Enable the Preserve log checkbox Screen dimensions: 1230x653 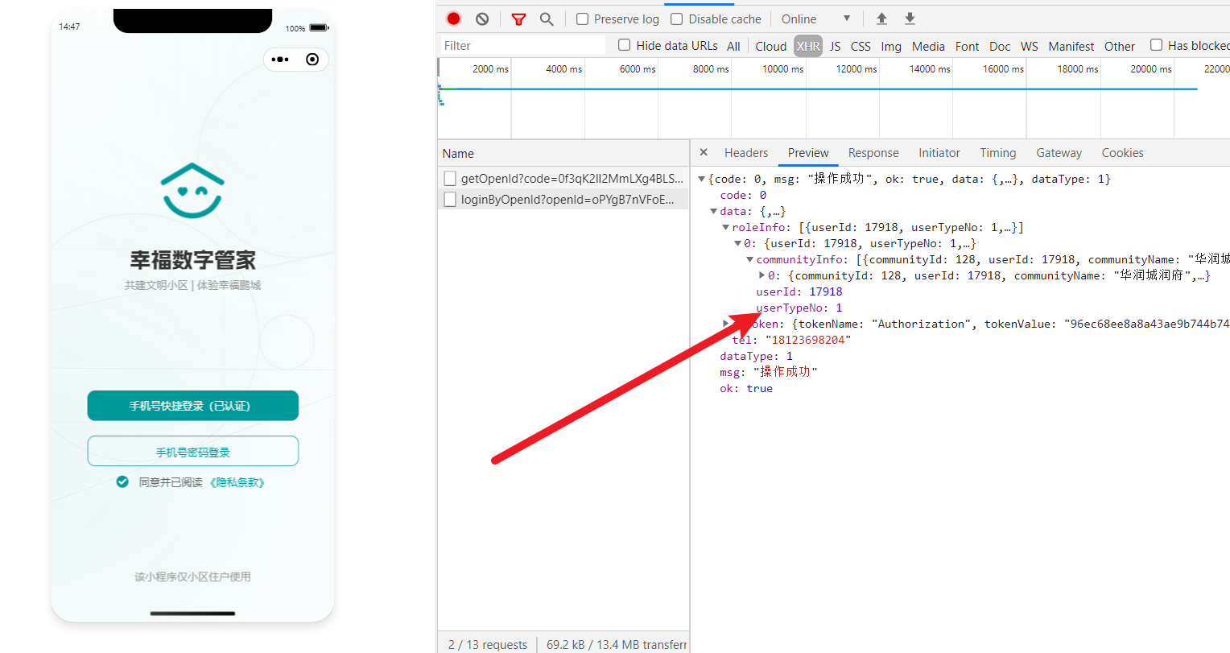(583, 19)
